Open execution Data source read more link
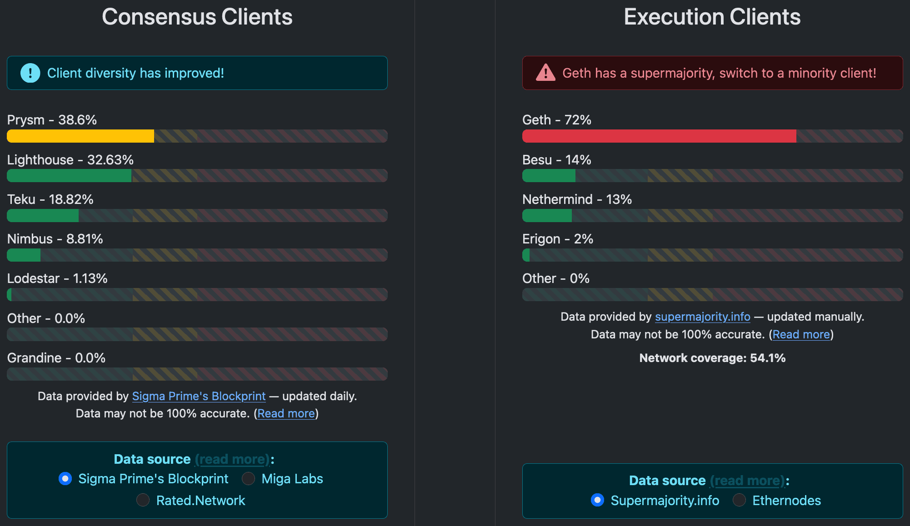The width and height of the screenshot is (910, 526). (747, 481)
